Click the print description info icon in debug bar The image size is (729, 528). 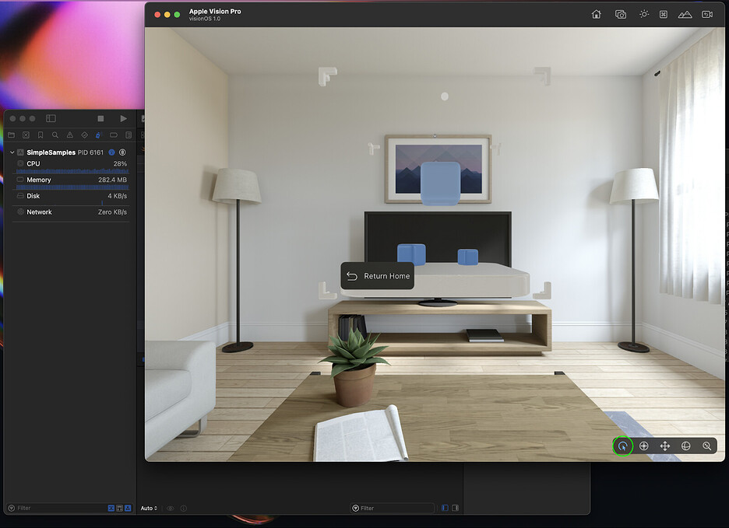(183, 508)
